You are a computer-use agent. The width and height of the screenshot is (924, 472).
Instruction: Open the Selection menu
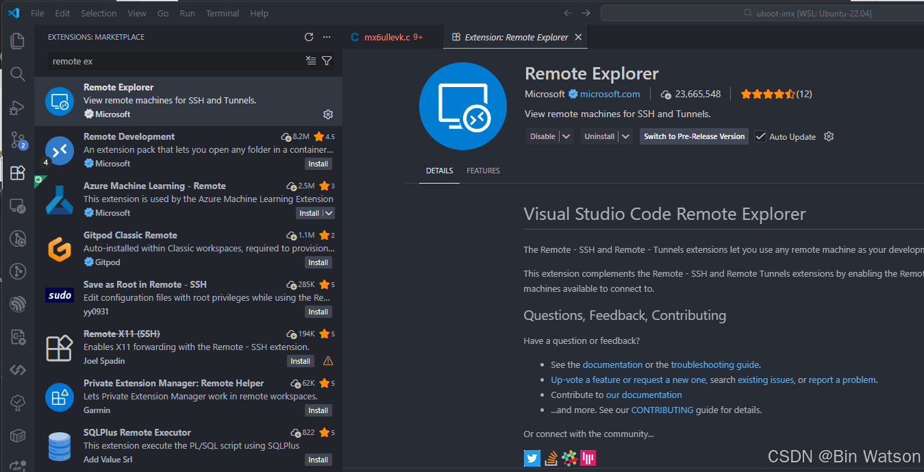click(99, 13)
